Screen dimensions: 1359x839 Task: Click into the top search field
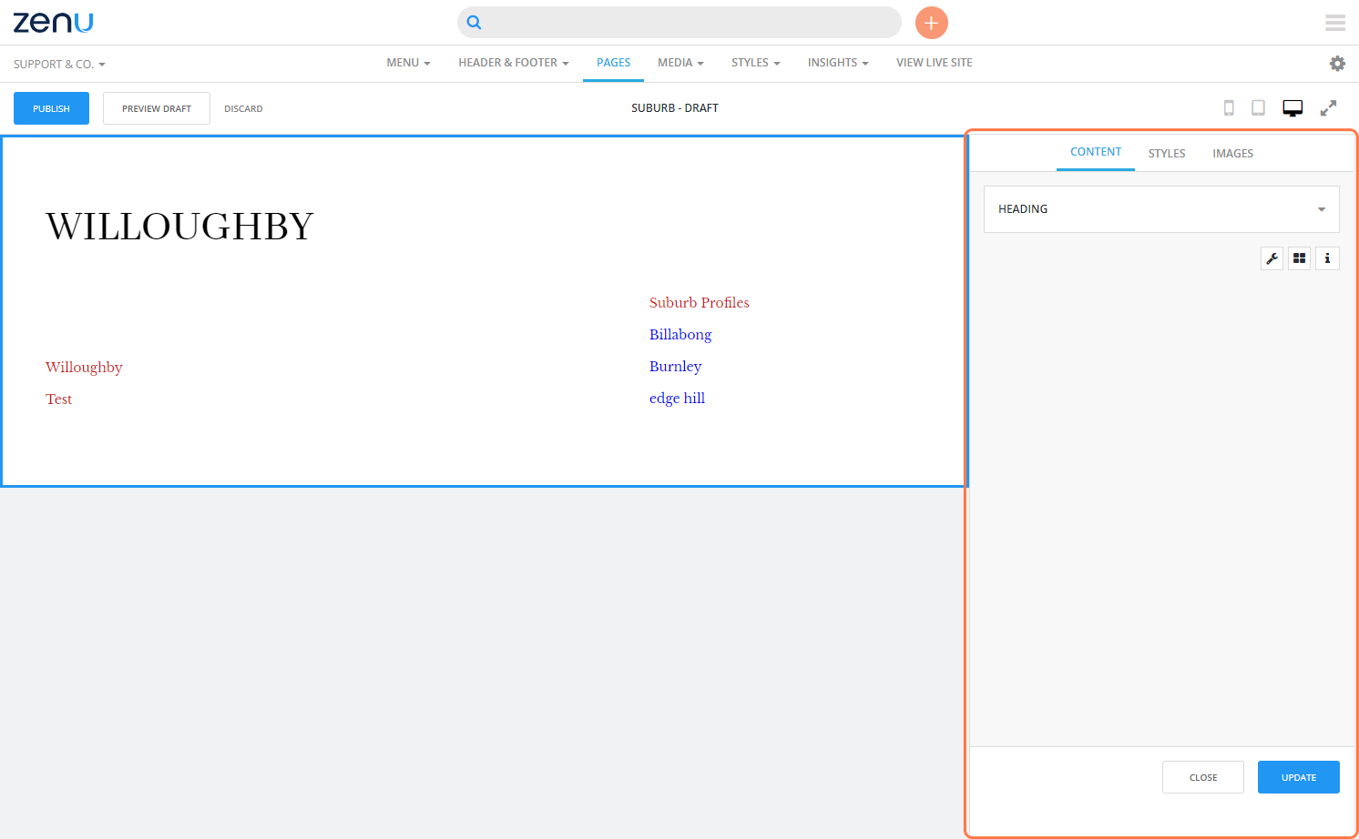[x=679, y=23]
